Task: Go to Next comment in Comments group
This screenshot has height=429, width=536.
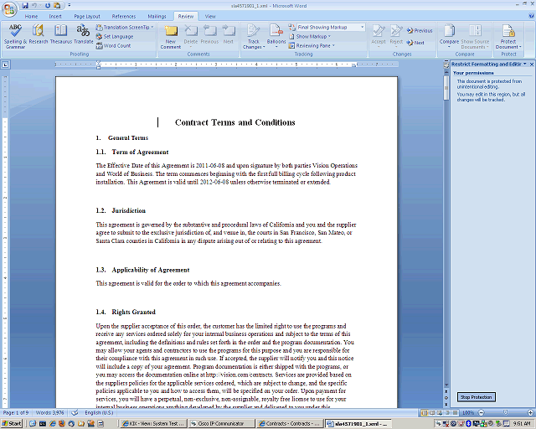Action: pyautogui.click(x=229, y=34)
